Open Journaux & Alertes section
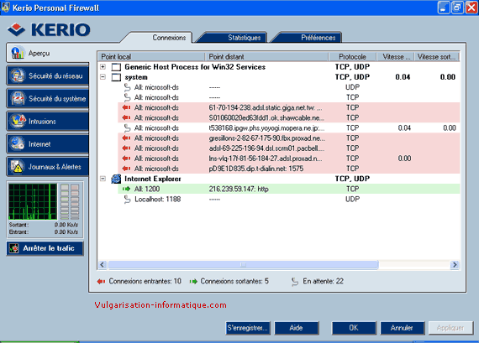The width and height of the screenshot is (479, 343). 48,167
